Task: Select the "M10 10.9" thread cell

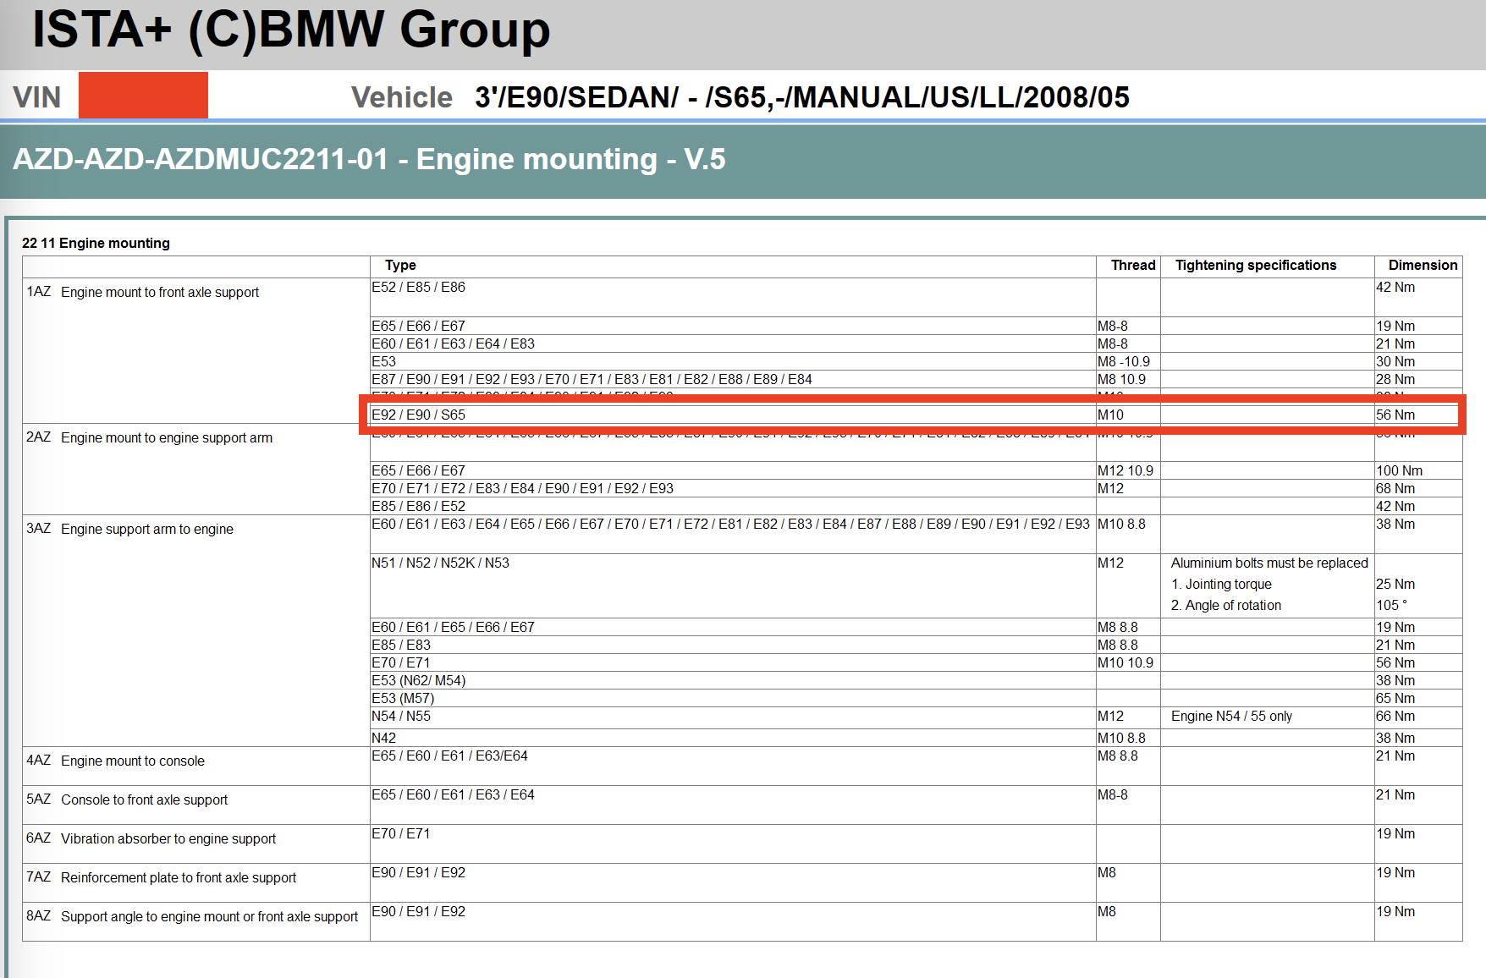Action: 1126,662
